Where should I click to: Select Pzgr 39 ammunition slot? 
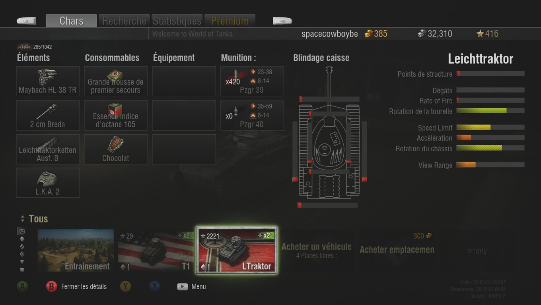point(252,81)
